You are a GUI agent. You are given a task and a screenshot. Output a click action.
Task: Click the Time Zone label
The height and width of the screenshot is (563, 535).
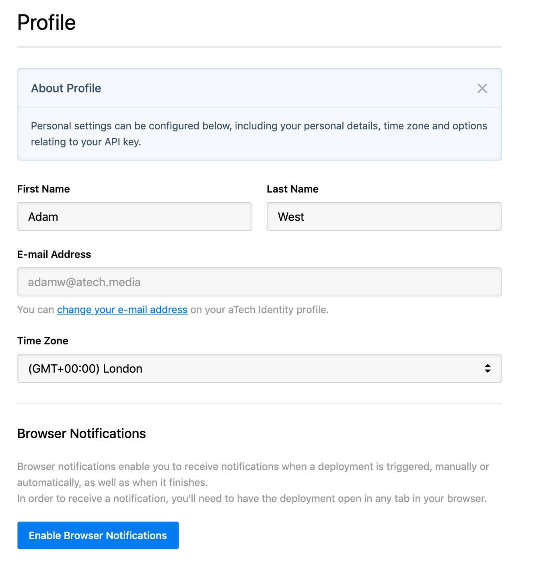pyautogui.click(x=43, y=341)
